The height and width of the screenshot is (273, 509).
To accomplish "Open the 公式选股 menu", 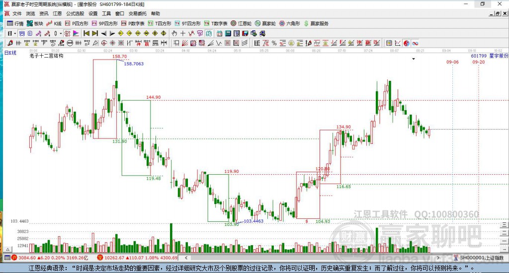I will coord(75,13).
